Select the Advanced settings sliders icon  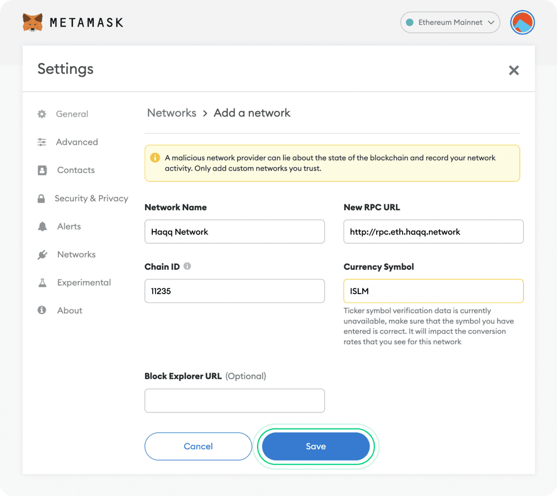pyautogui.click(x=42, y=142)
